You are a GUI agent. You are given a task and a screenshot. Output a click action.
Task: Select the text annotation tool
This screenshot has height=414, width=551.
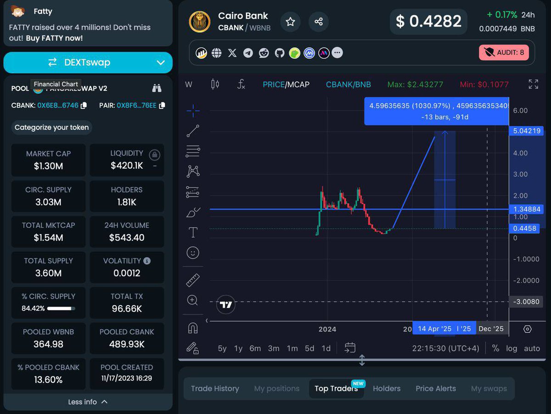click(193, 232)
